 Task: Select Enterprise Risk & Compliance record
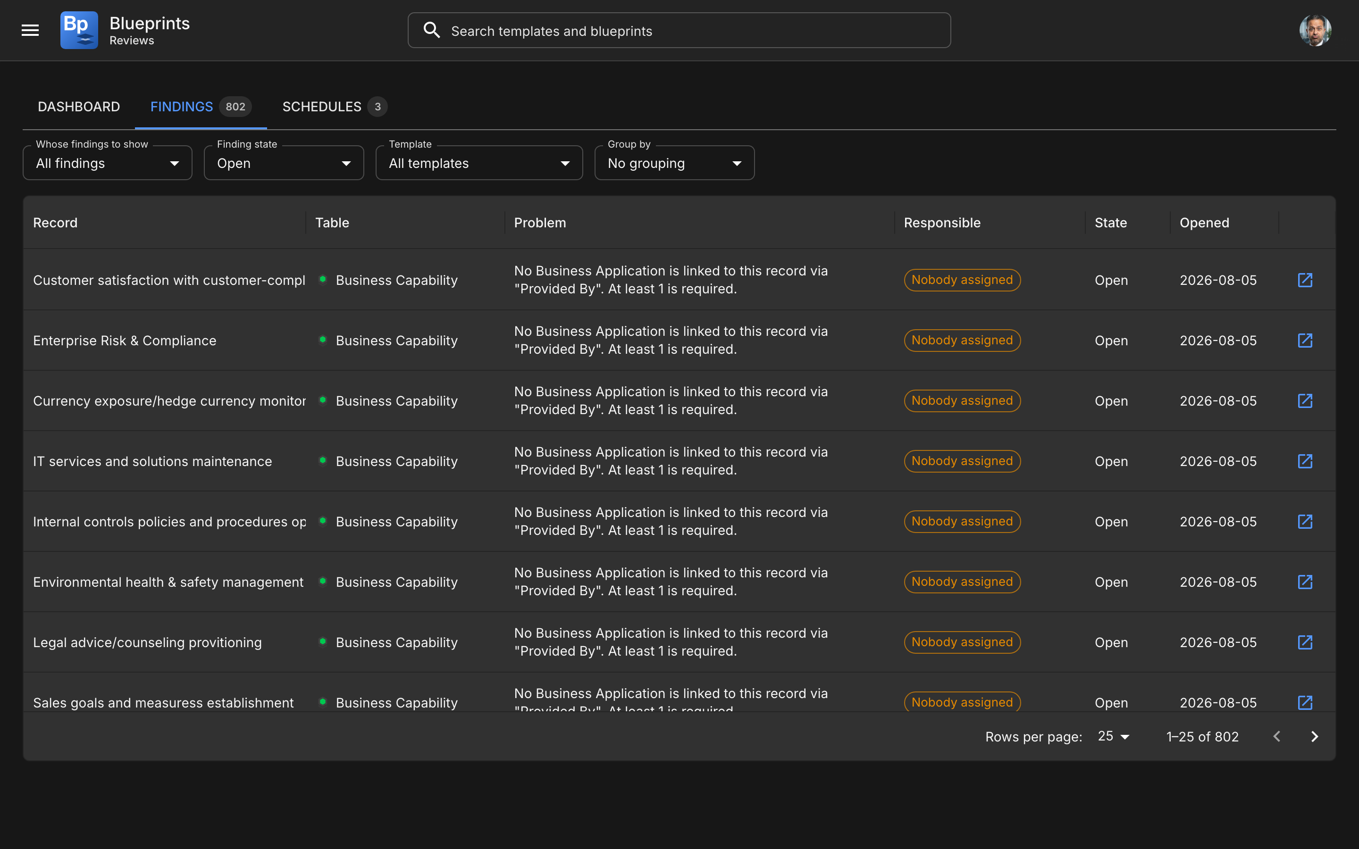[x=125, y=340]
